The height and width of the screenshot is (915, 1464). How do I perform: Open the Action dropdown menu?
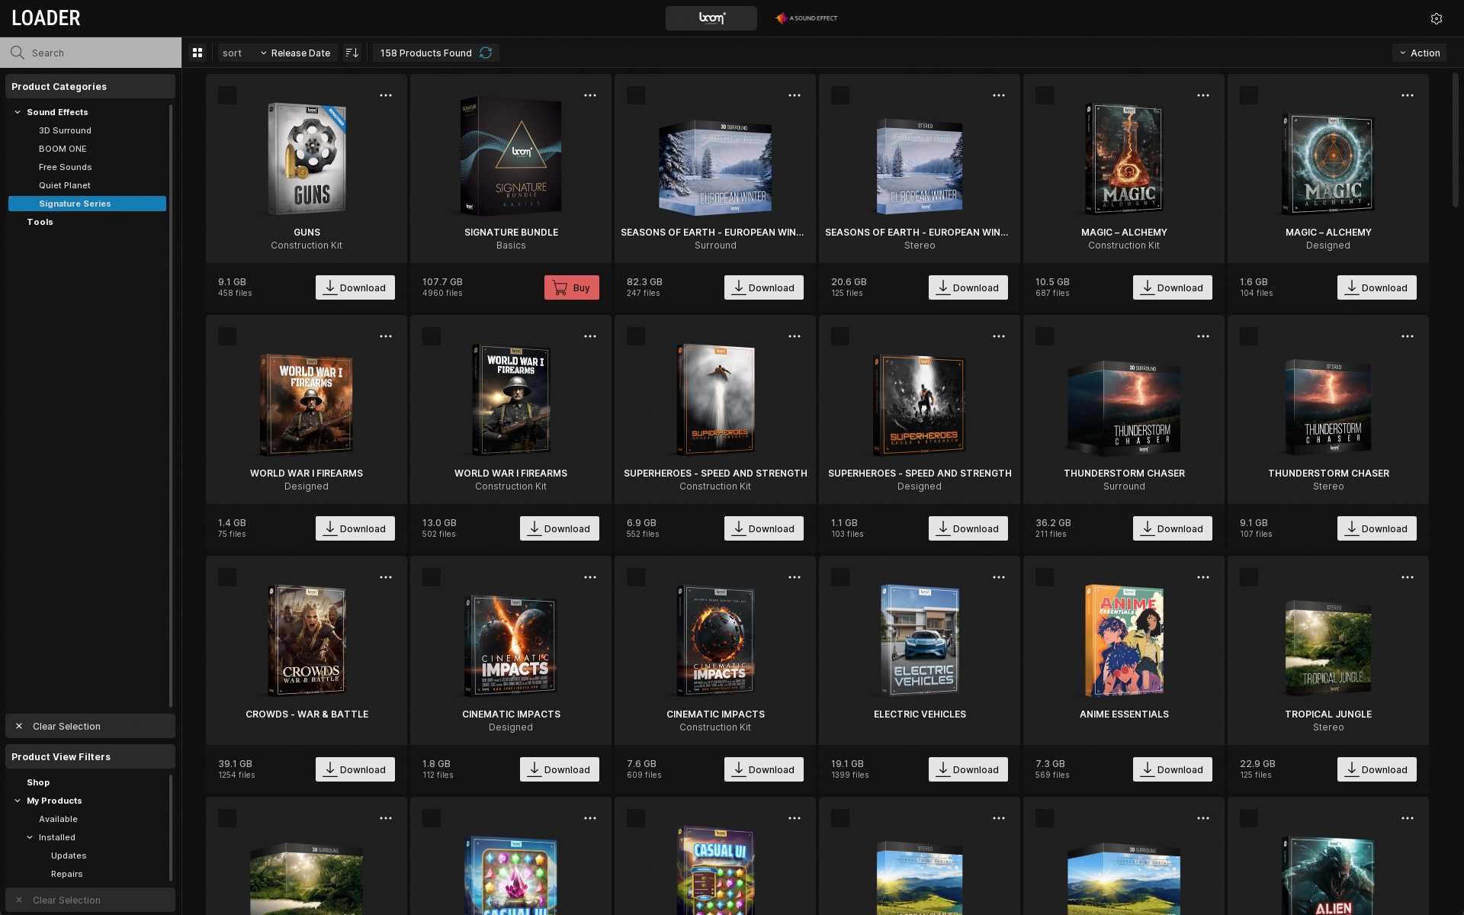tap(1419, 53)
